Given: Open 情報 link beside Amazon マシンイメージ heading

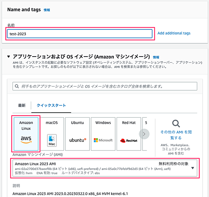Looking at the screenshot, I should [x=156, y=57].
